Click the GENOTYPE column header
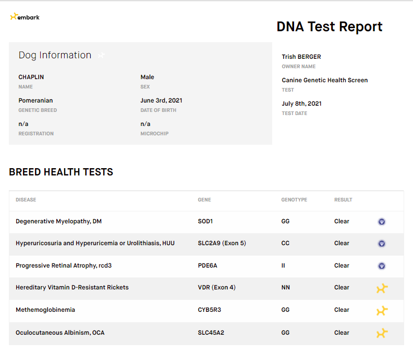Image resolution: width=413 pixels, height=354 pixels. click(x=294, y=199)
